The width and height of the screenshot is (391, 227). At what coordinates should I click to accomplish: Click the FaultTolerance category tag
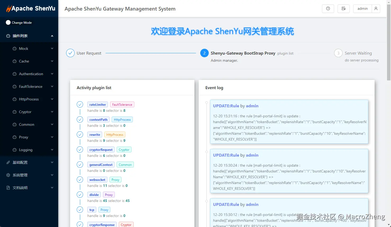122,104
